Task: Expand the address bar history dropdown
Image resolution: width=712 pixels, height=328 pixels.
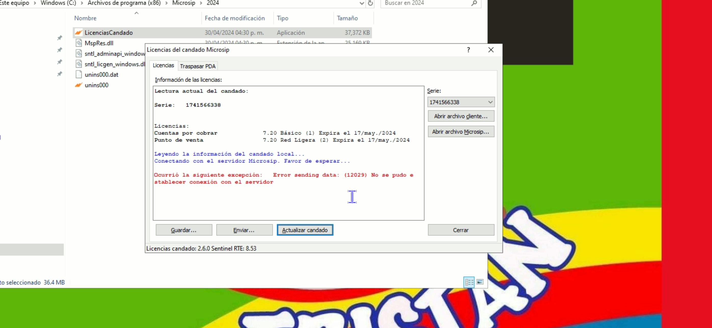Action: [x=362, y=3]
